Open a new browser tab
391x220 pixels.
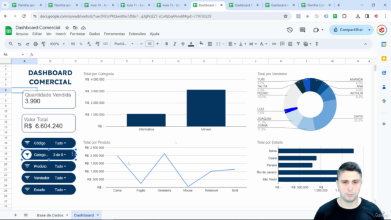pos(338,5)
